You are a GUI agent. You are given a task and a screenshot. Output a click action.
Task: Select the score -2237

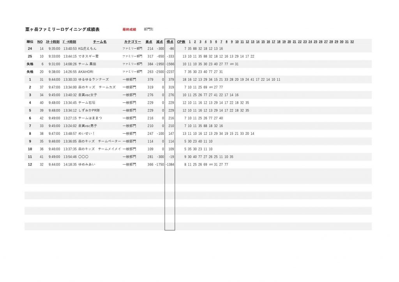(170, 72)
